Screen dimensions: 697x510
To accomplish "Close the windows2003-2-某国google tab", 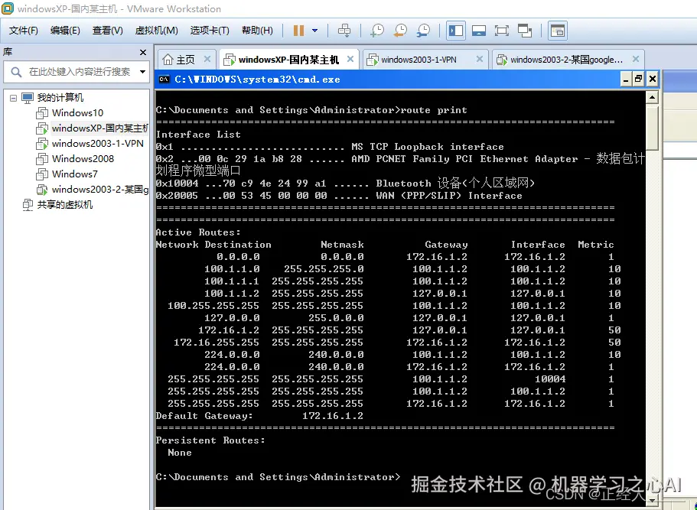I will coord(636,59).
